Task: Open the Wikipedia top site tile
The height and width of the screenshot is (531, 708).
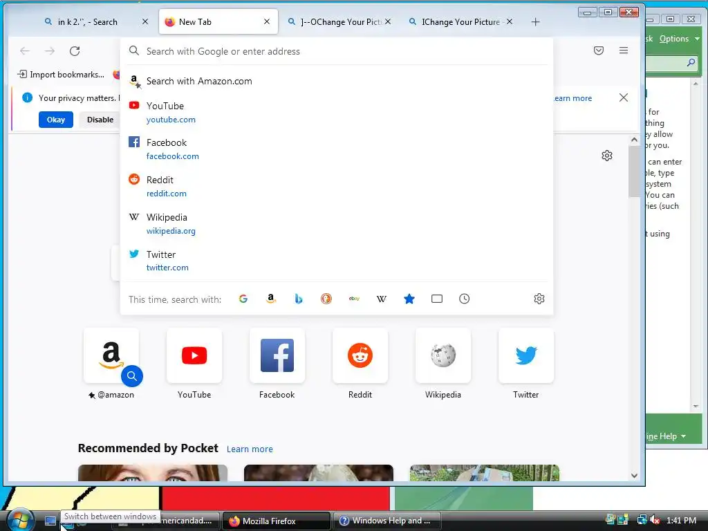Action: click(443, 356)
